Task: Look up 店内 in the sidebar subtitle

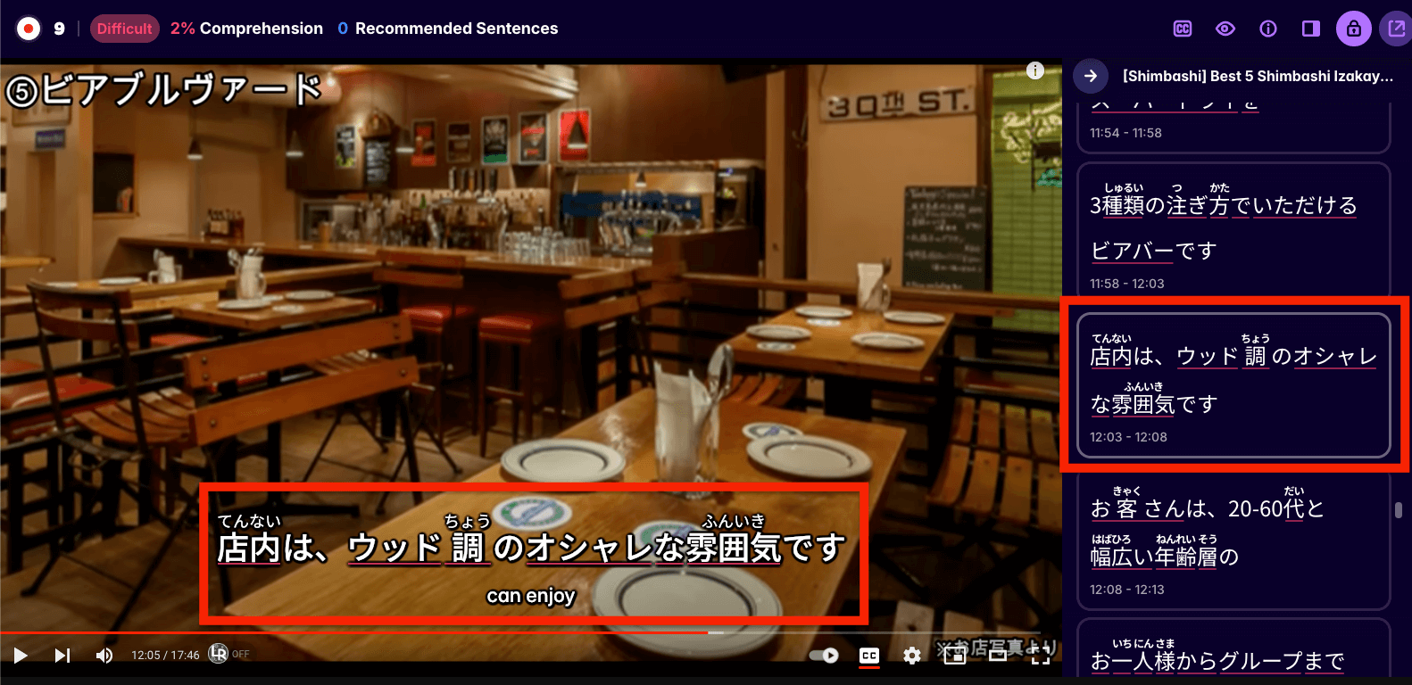Action: point(1111,357)
